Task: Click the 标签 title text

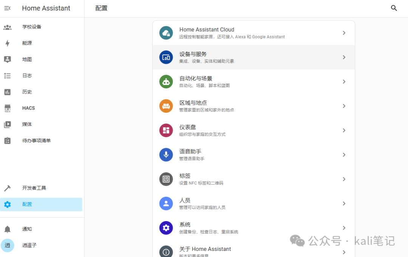Action: click(x=185, y=176)
